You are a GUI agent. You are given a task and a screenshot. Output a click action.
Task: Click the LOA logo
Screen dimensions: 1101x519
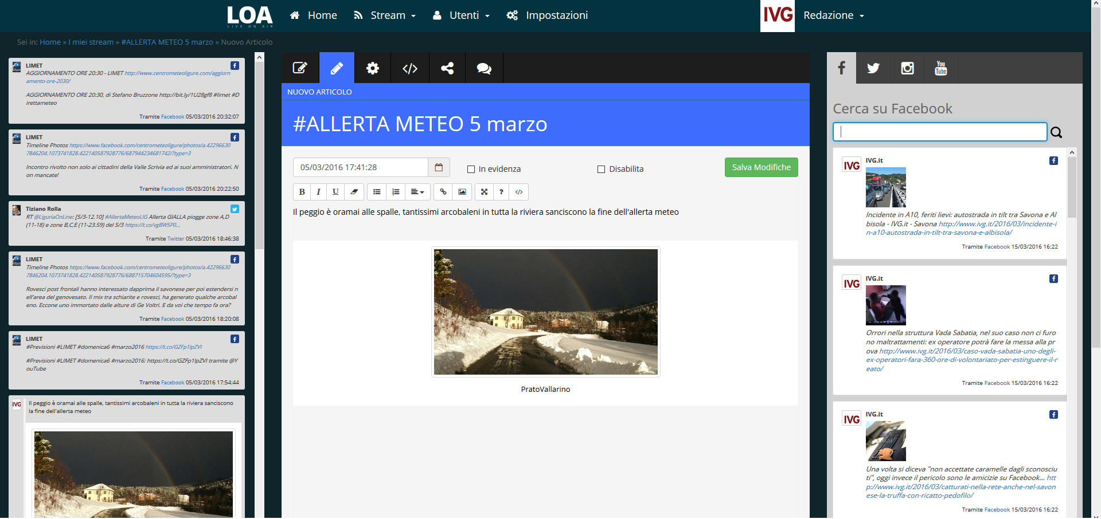coord(249,16)
